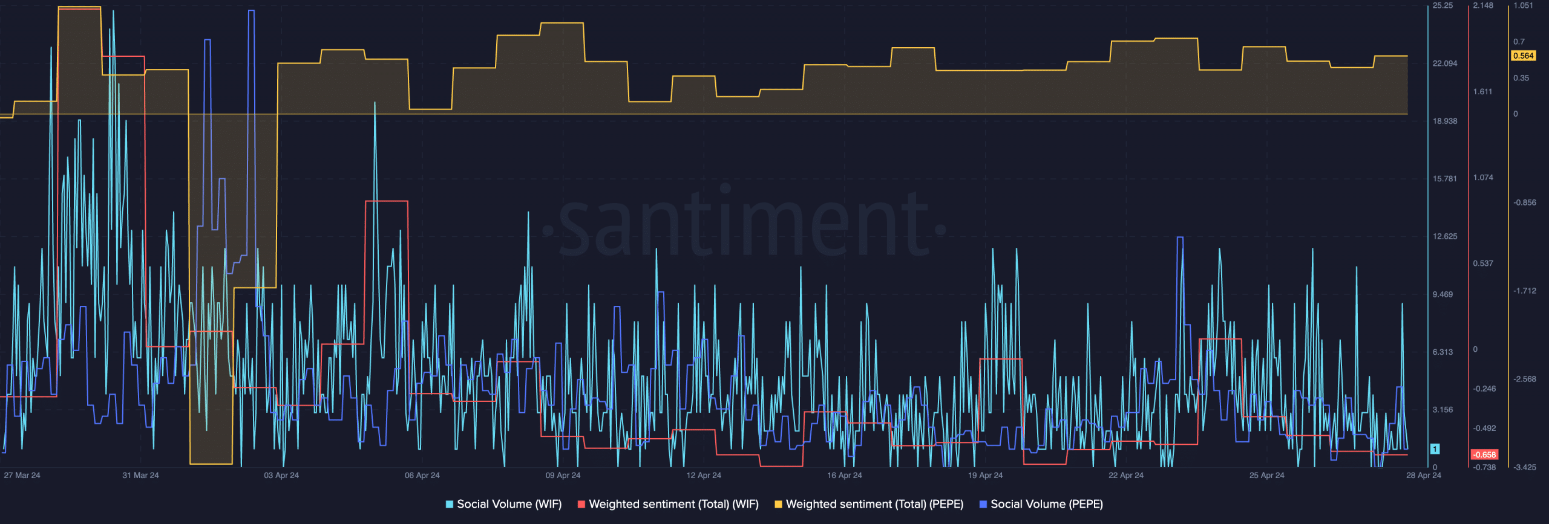The height and width of the screenshot is (524, 1549).
Task: Click the cyan 1 value badge
Action: click(x=1435, y=449)
